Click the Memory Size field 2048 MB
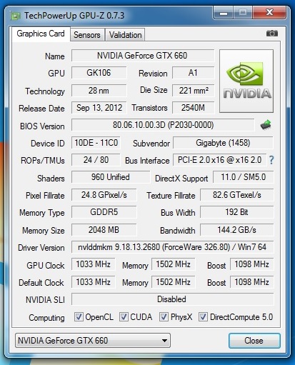Image resolution: width=295 pixels, height=365 pixels. [x=104, y=230]
